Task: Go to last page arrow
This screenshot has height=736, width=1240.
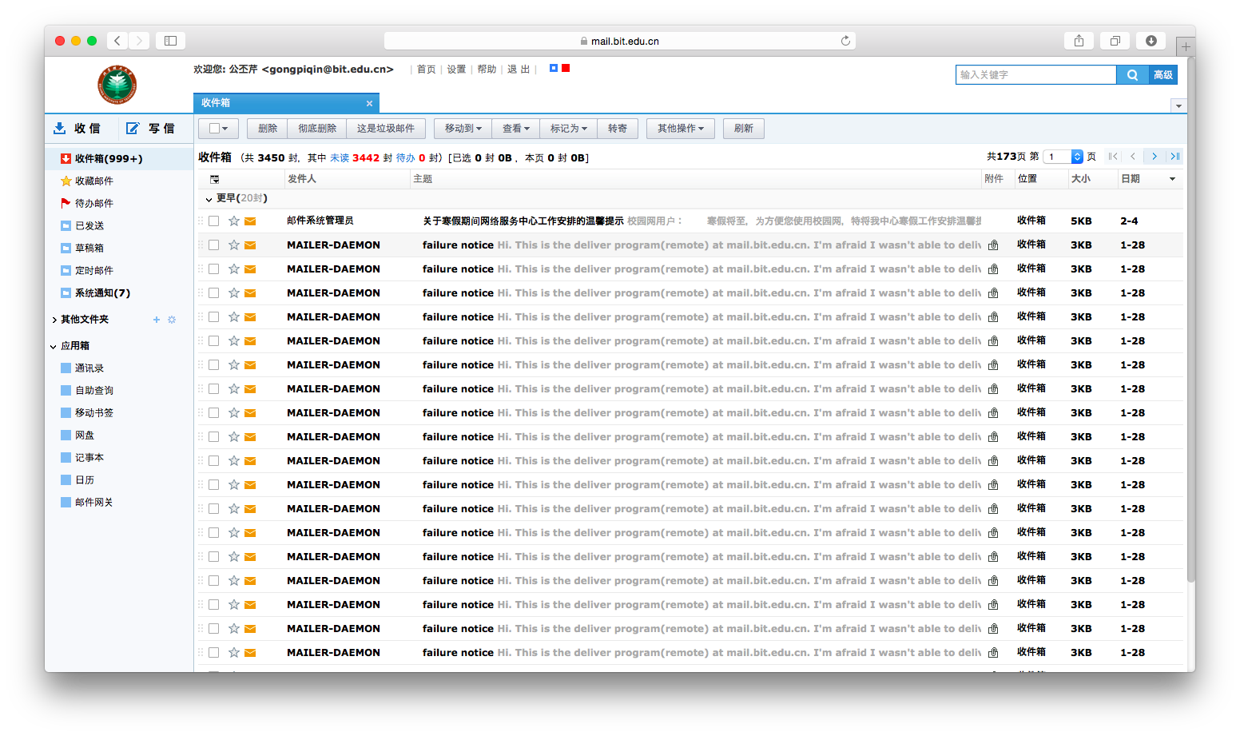Action: pyautogui.click(x=1174, y=157)
